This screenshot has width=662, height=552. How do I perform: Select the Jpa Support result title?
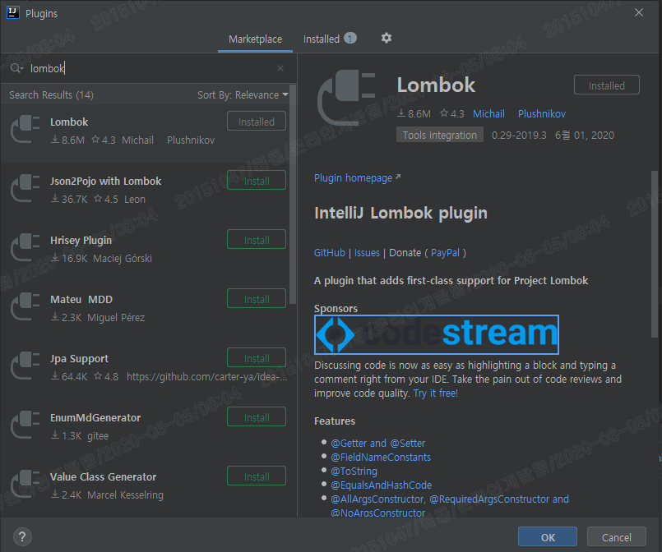coord(80,359)
